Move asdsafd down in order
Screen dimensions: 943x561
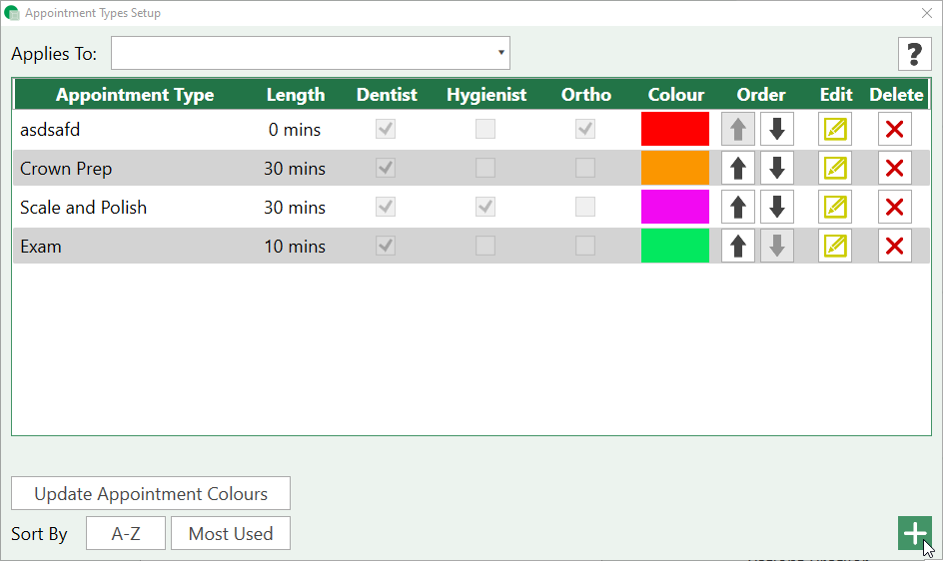coord(776,129)
